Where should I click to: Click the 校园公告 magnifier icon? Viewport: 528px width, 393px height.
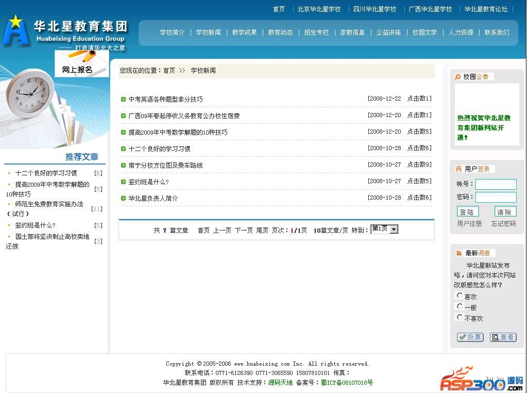[457, 77]
